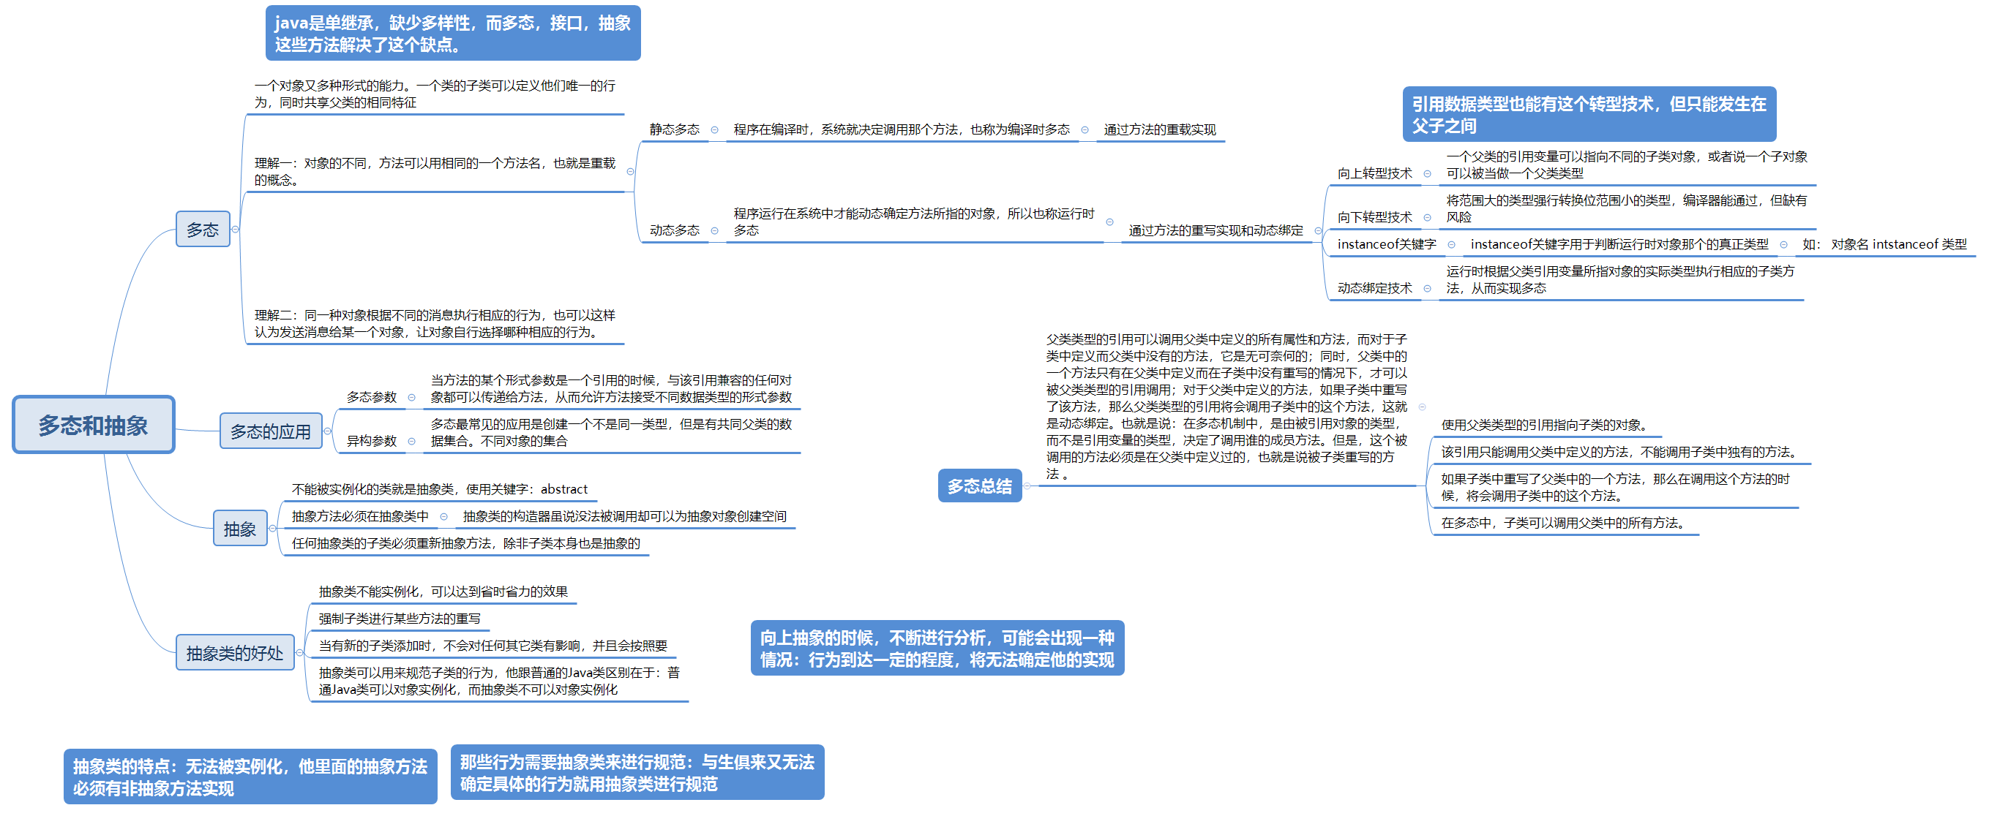The image size is (1989, 816).
Task: Select the 抽象类的好处 topic node
Action: (x=235, y=652)
